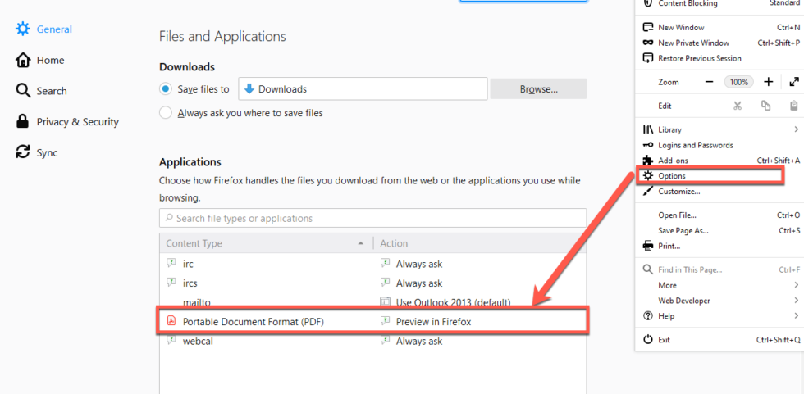
Task: Open the Home settings category
Action: [x=40, y=61]
